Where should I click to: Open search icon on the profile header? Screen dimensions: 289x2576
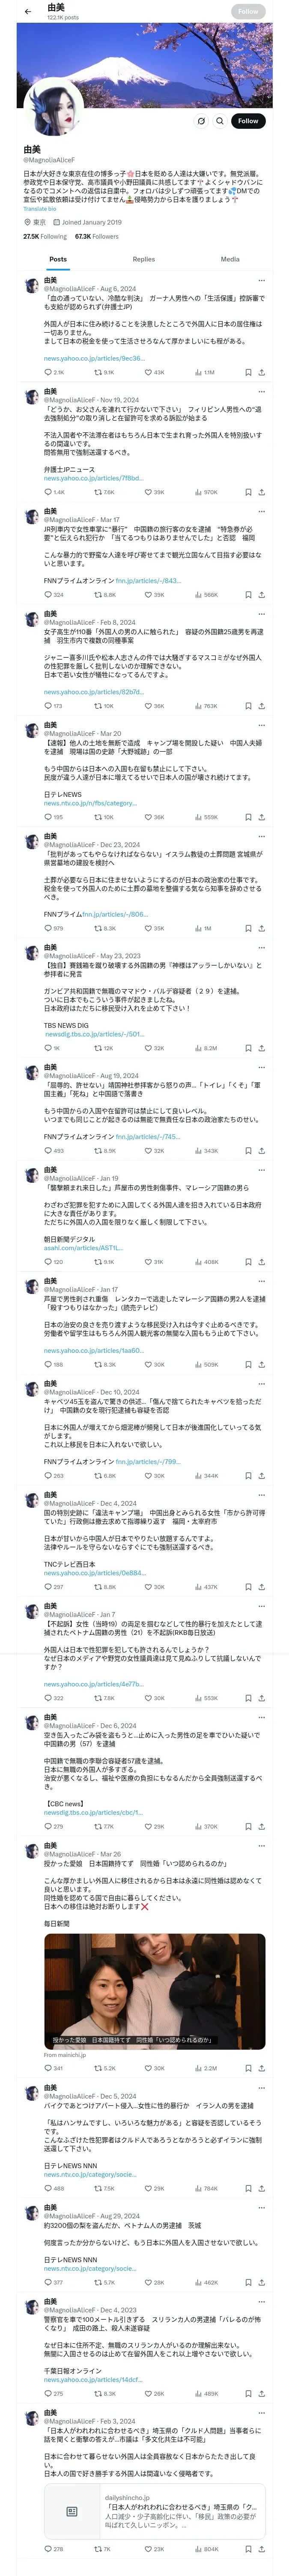coord(219,121)
